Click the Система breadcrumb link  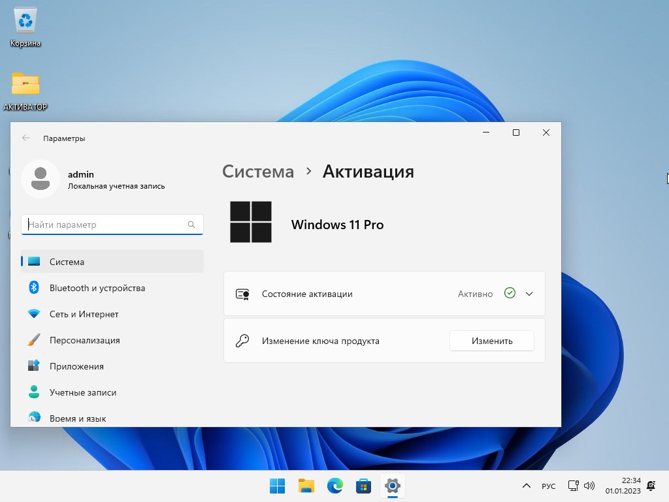(258, 172)
